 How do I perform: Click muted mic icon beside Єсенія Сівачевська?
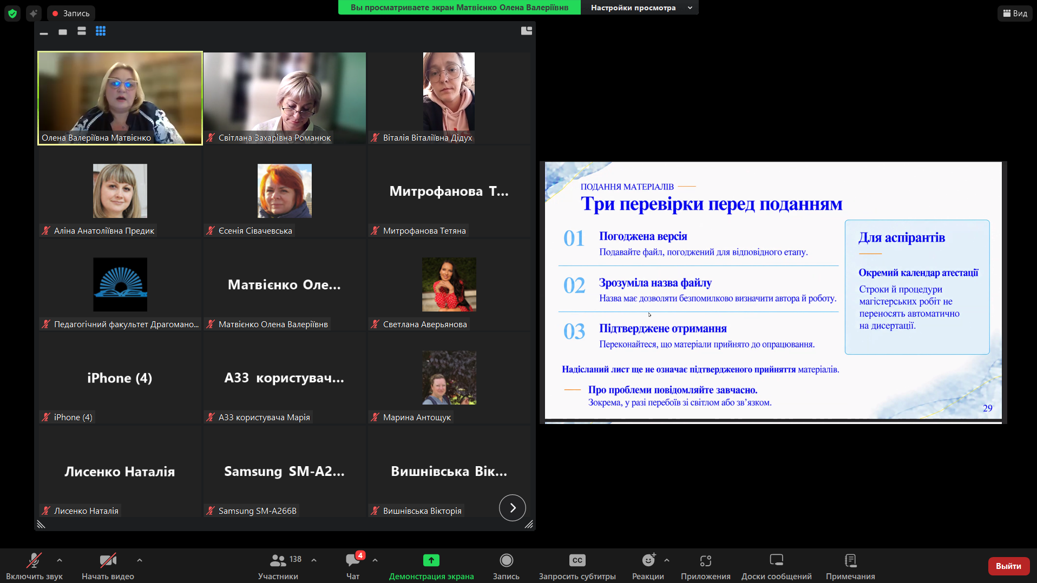[211, 231]
